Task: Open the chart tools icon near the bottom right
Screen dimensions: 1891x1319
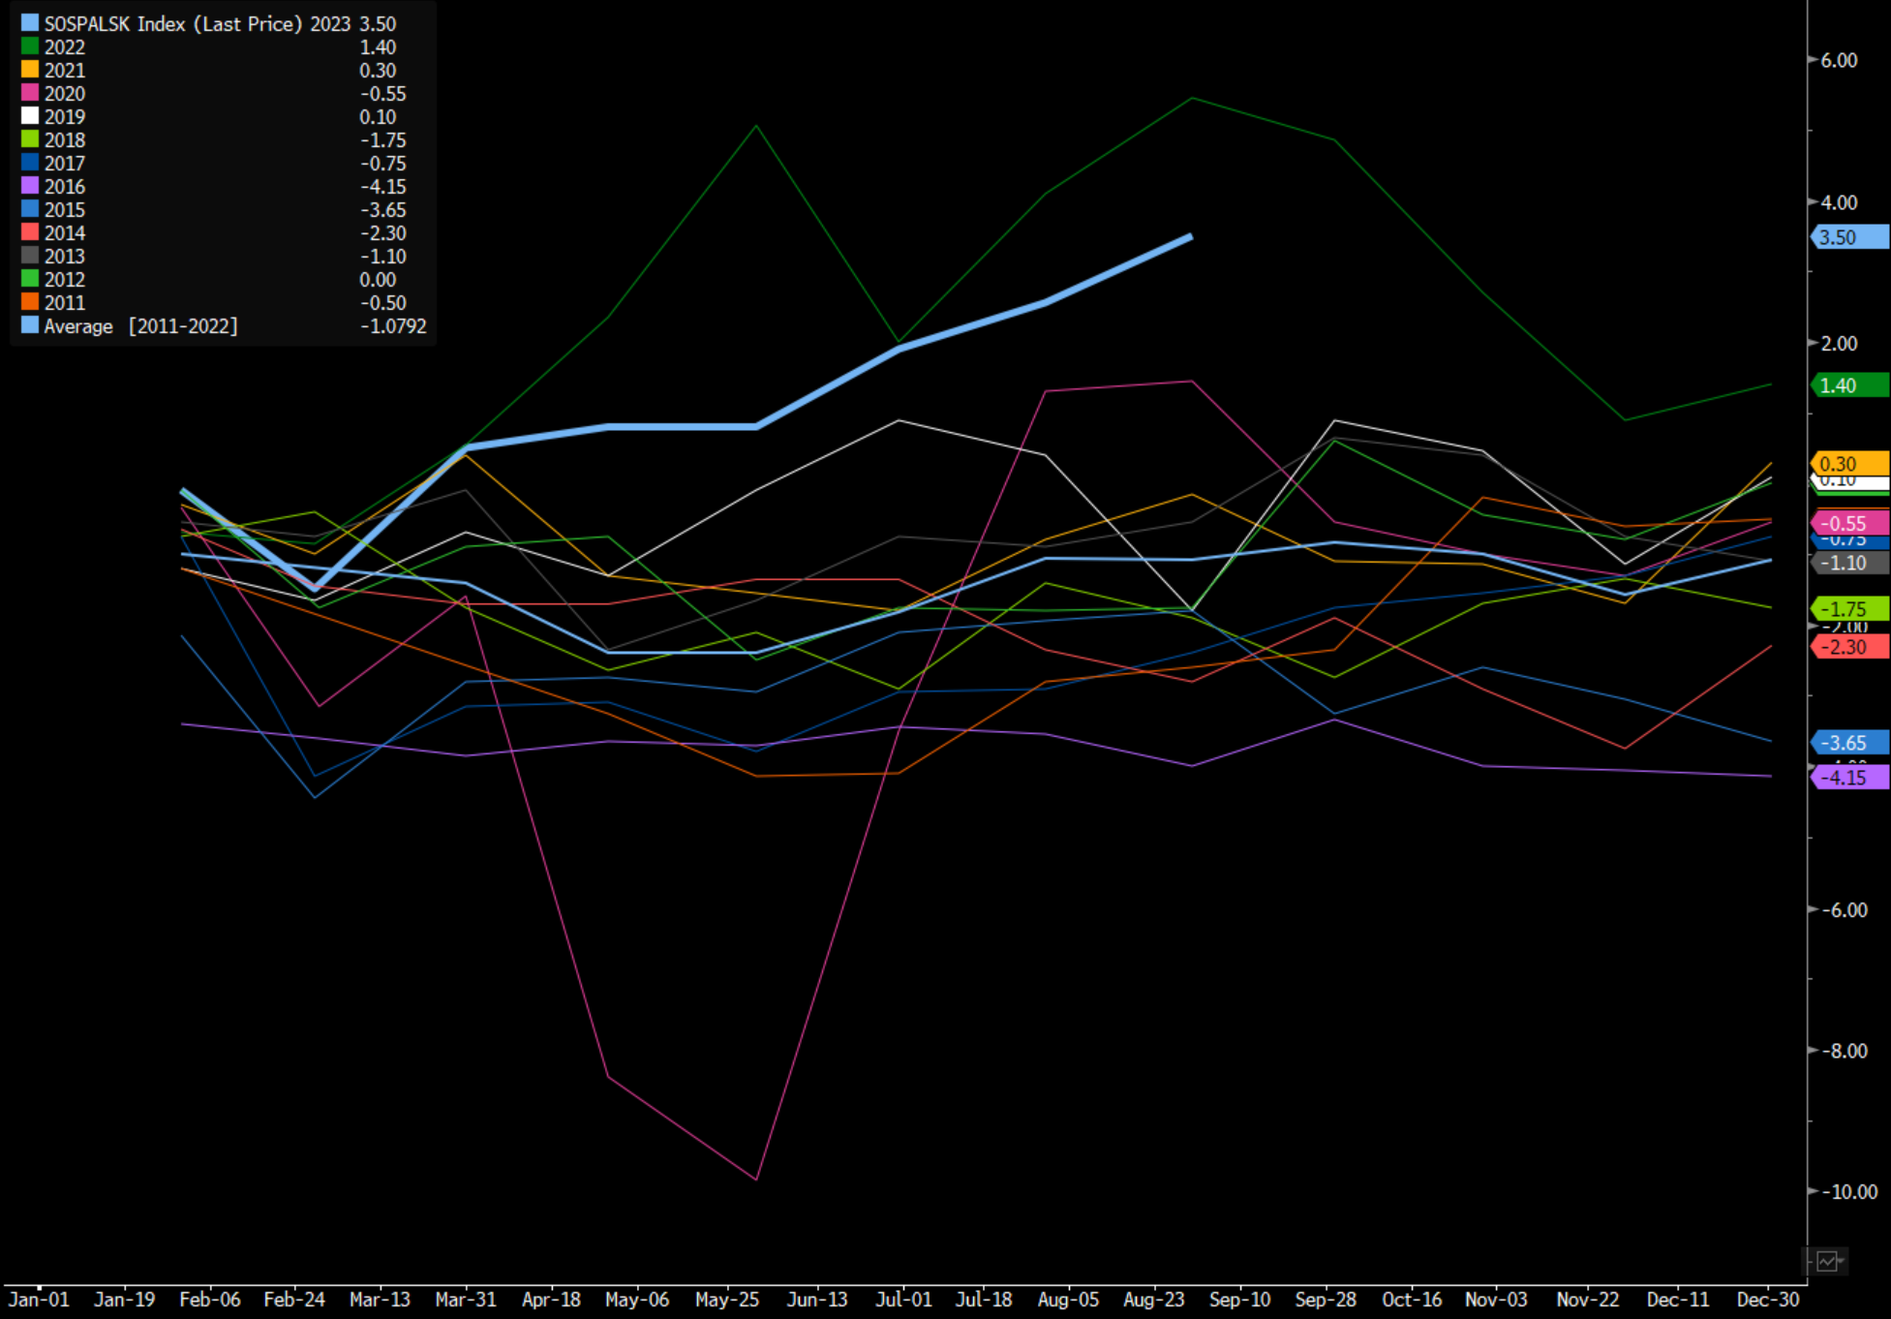Action: (1827, 1261)
